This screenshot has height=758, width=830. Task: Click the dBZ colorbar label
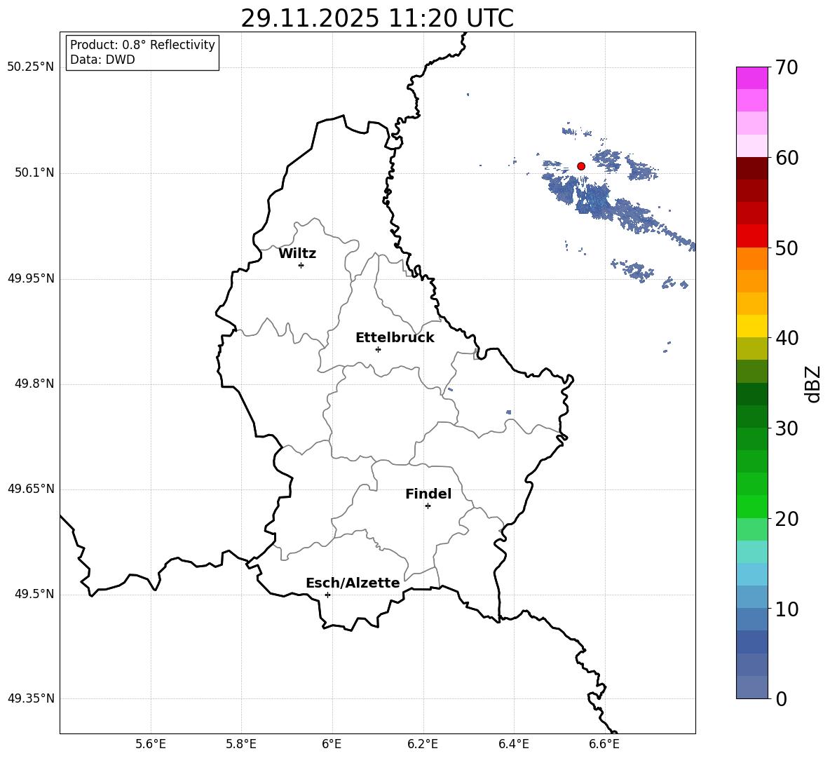(812, 384)
